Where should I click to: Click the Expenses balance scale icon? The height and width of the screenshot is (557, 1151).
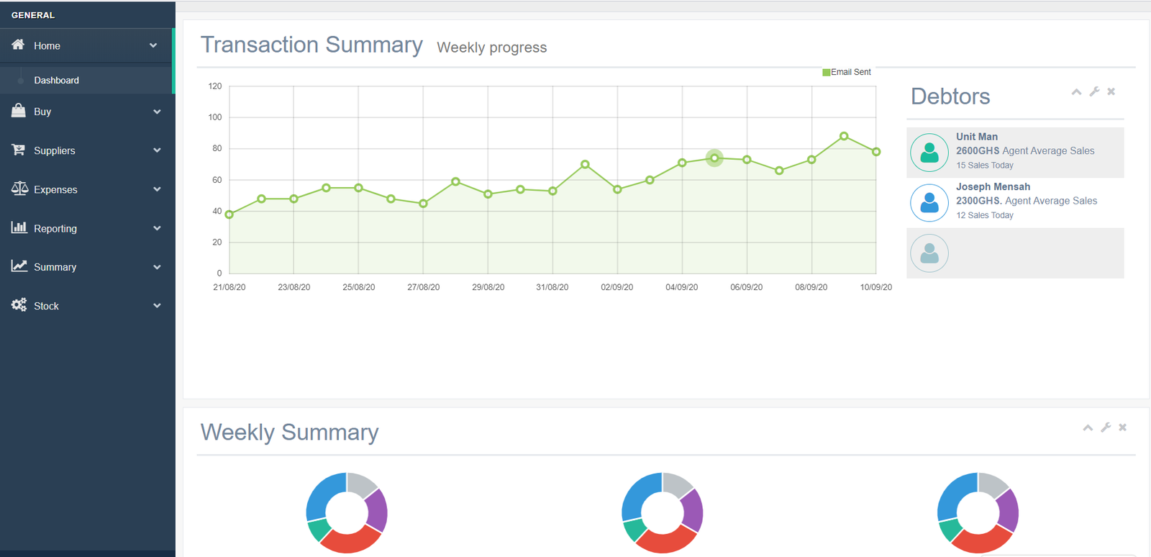pos(19,189)
